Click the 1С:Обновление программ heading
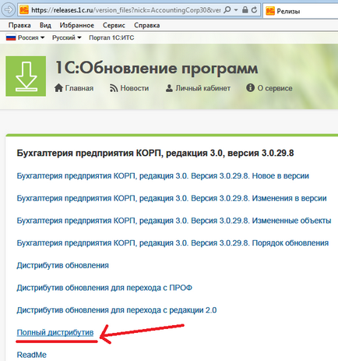Image resolution: width=338 pixels, height=361 pixels. click(157, 69)
